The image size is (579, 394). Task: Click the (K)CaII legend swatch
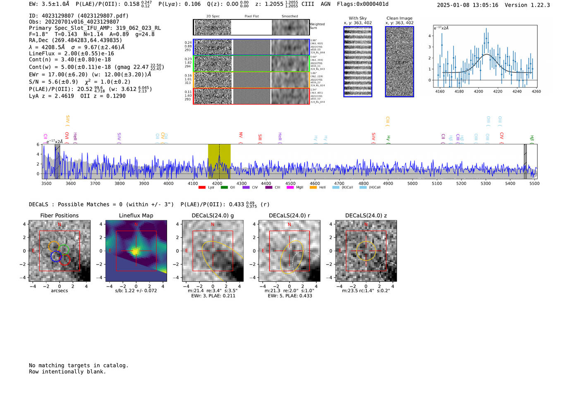pos(336,187)
